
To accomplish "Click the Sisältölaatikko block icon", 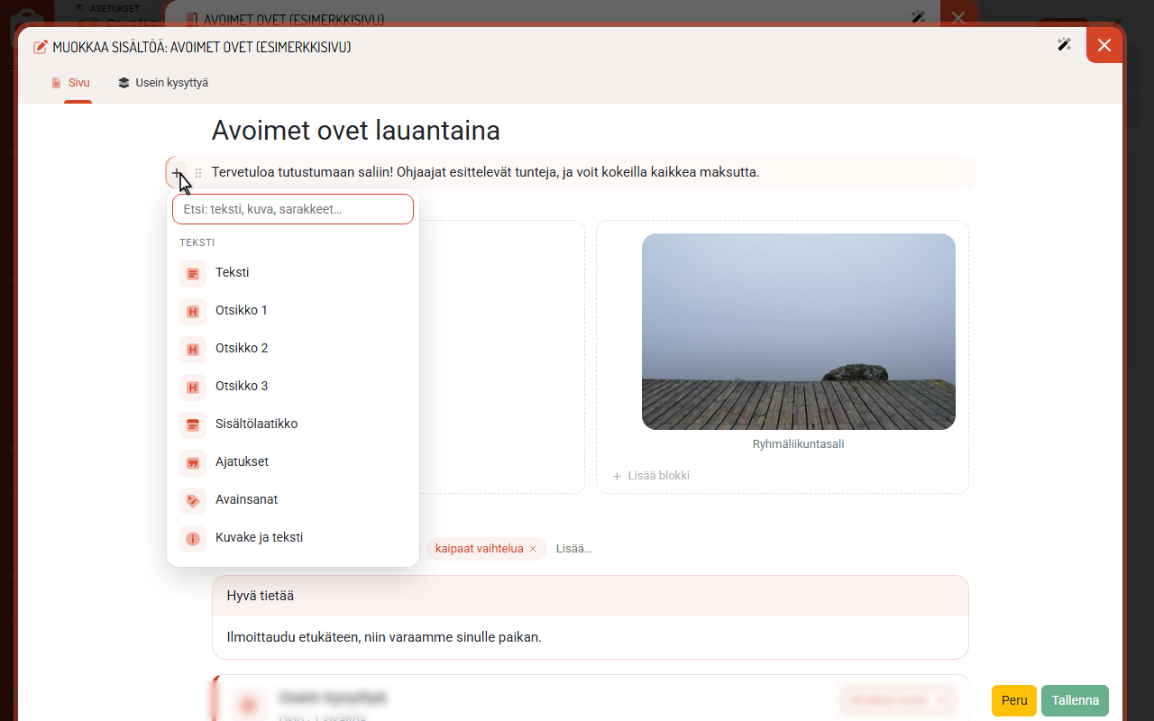I will tap(193, 424).
